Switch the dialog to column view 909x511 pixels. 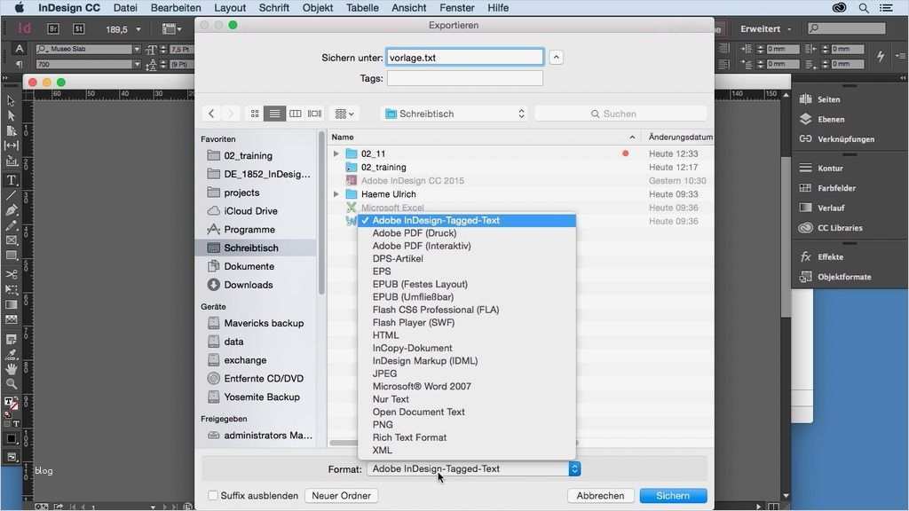[x=297, y=114]
